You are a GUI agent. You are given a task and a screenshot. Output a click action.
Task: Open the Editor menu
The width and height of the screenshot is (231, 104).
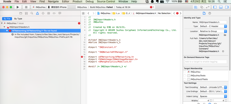66,1
